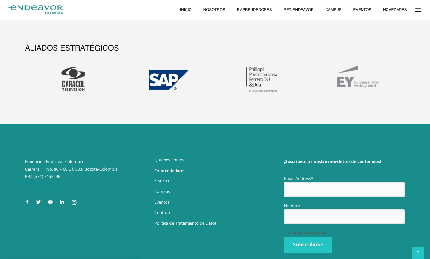Click the Endeavor Colombia logo
The height and width of the screenshot is (259, 430).
pyautogui.click(x=36, y=9)
